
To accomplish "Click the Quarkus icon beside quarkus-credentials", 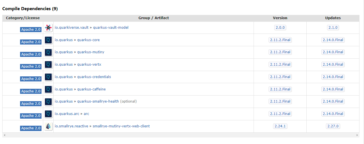I will click(x=49, y=77).
